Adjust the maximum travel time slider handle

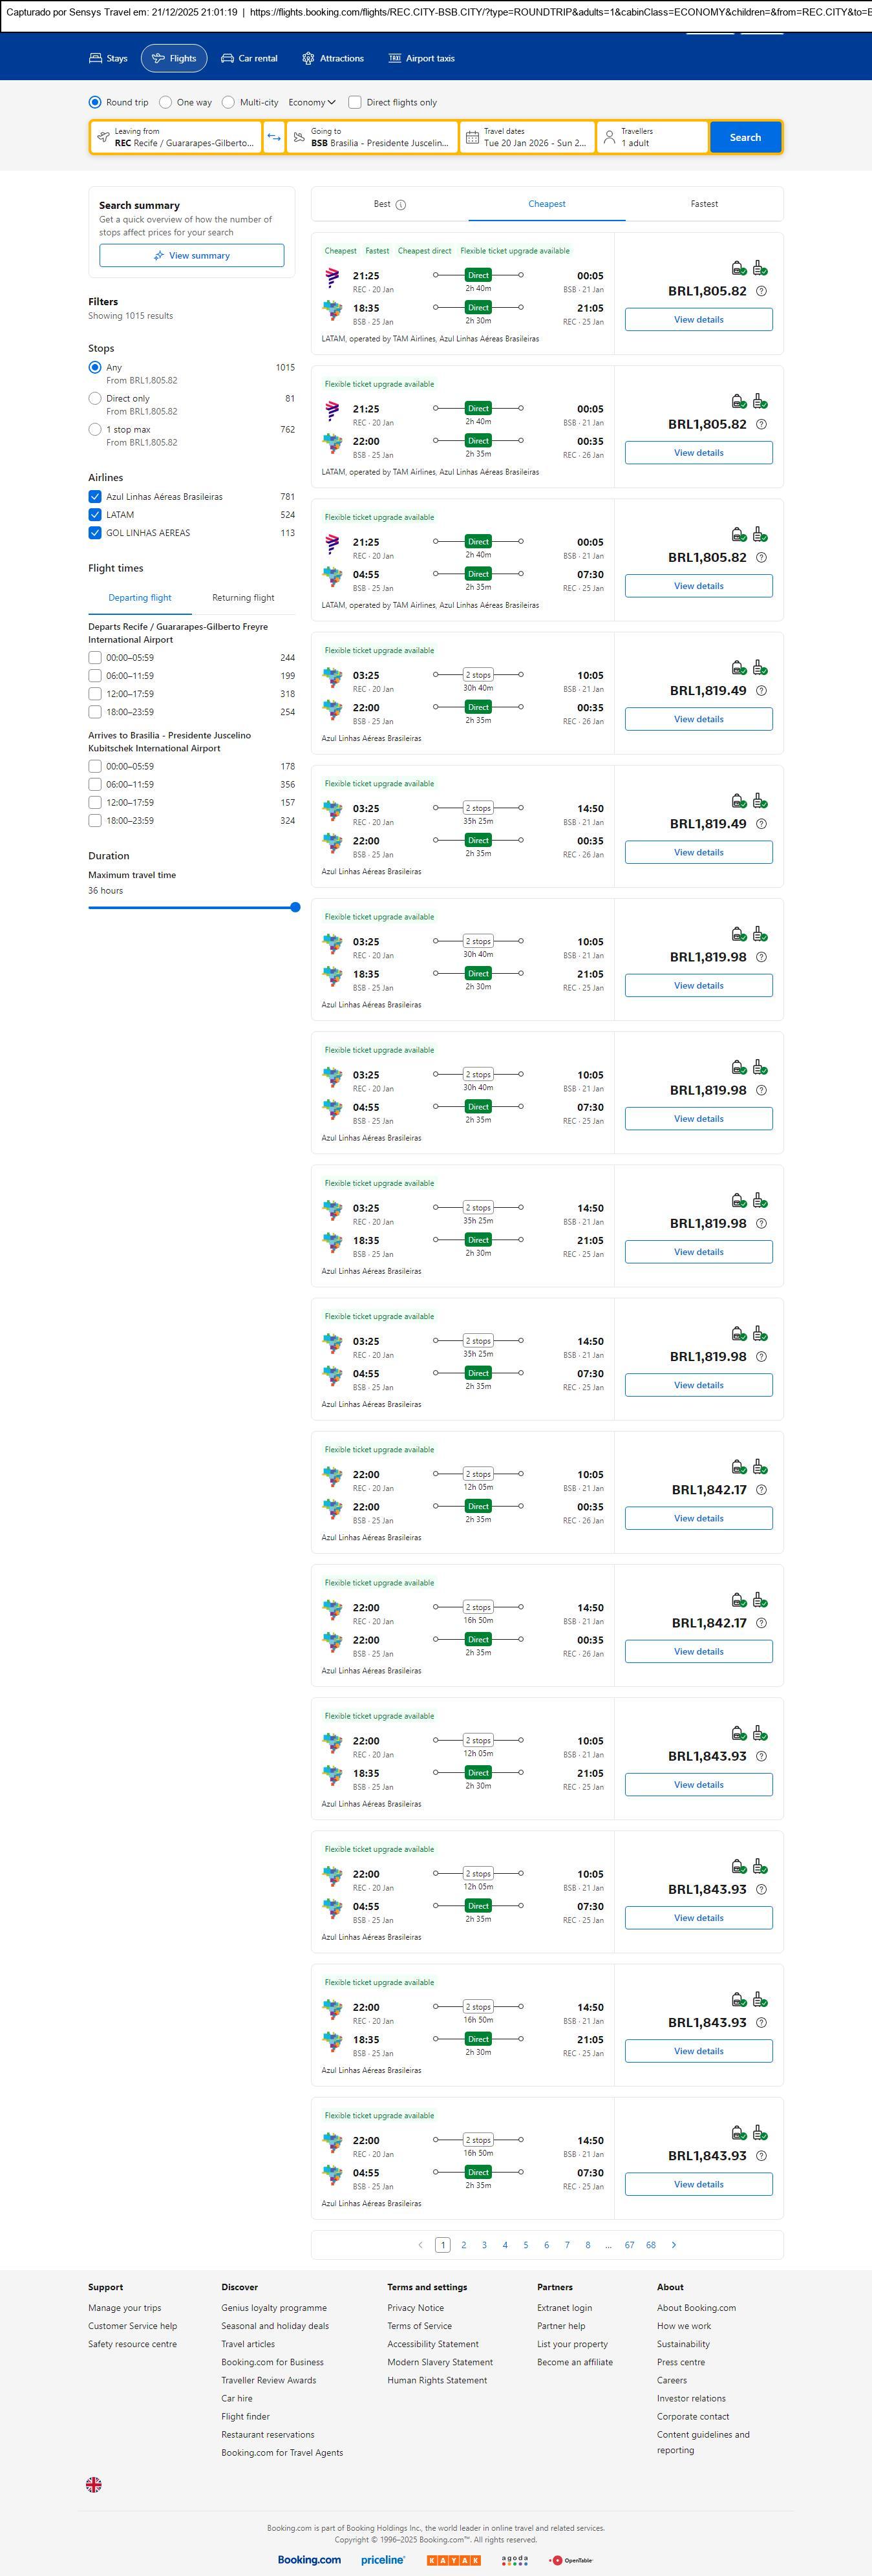(x=295, y=907)
